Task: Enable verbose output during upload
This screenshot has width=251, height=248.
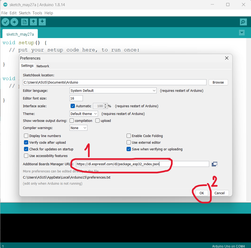Action: pyautogui.click(x=98, y=121)
